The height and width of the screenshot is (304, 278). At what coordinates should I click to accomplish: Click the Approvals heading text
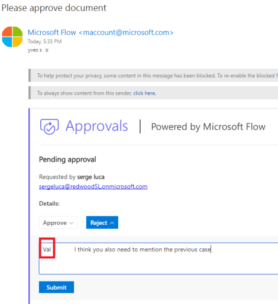96,126
